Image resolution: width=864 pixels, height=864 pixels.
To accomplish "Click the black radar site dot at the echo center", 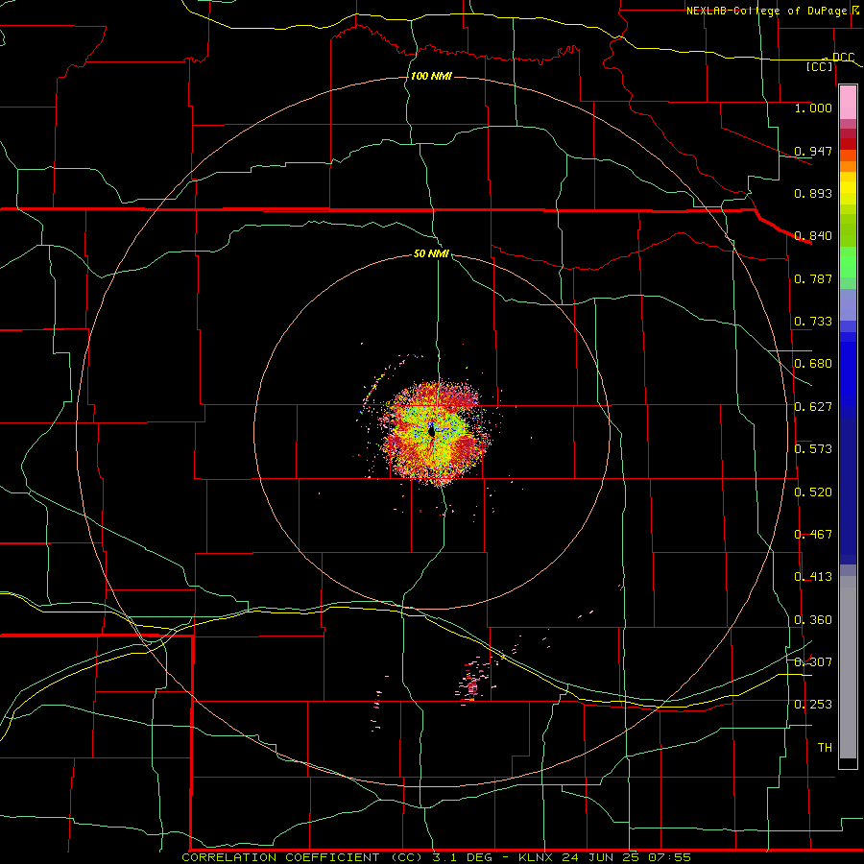I will coord(432,432).
